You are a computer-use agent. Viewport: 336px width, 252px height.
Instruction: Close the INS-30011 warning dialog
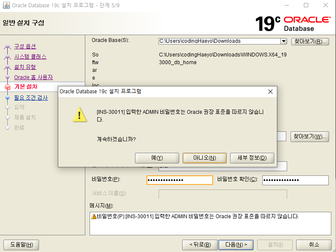pyautogui.click(x=270, y=92)
